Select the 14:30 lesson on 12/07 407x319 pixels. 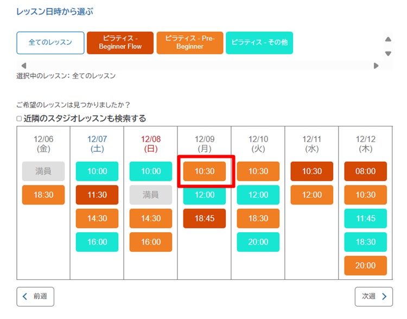point(97,218)
